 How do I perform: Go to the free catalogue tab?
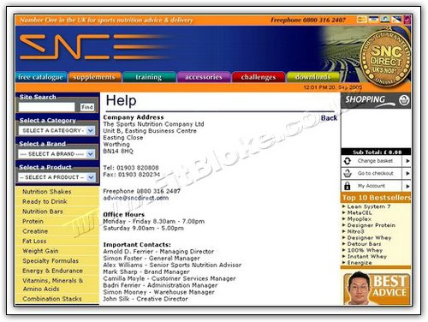pyautogui.click(x=41, y=77)
